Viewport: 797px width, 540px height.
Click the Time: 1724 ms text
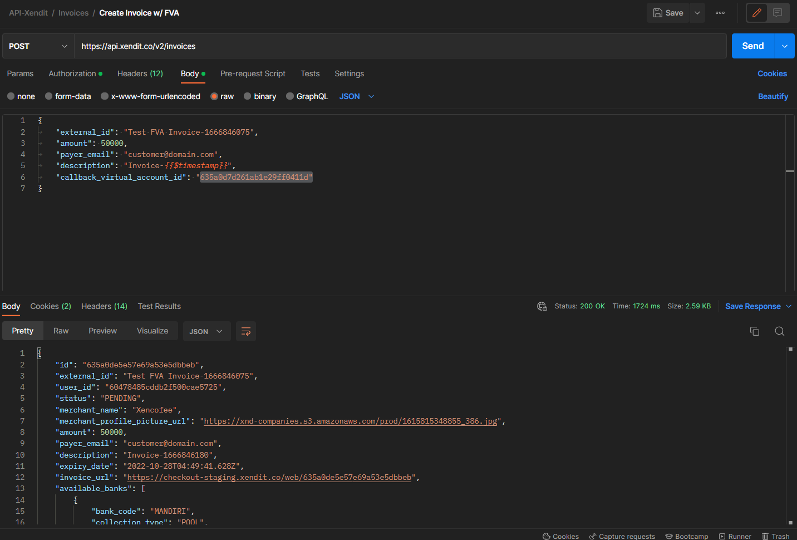tap(636, 306)
